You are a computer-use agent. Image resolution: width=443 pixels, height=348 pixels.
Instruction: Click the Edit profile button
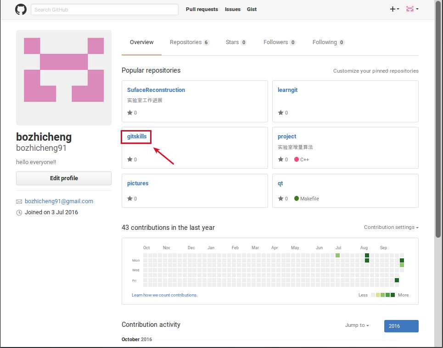tap(64, 178)
